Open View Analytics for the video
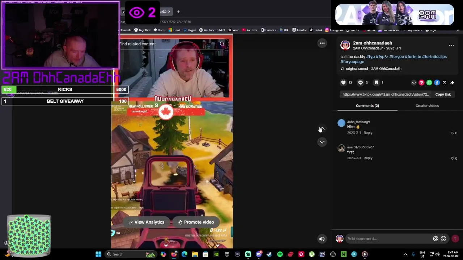 pos(146,222)
